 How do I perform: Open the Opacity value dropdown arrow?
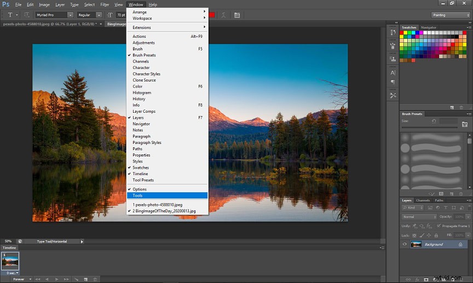[468, 217]
